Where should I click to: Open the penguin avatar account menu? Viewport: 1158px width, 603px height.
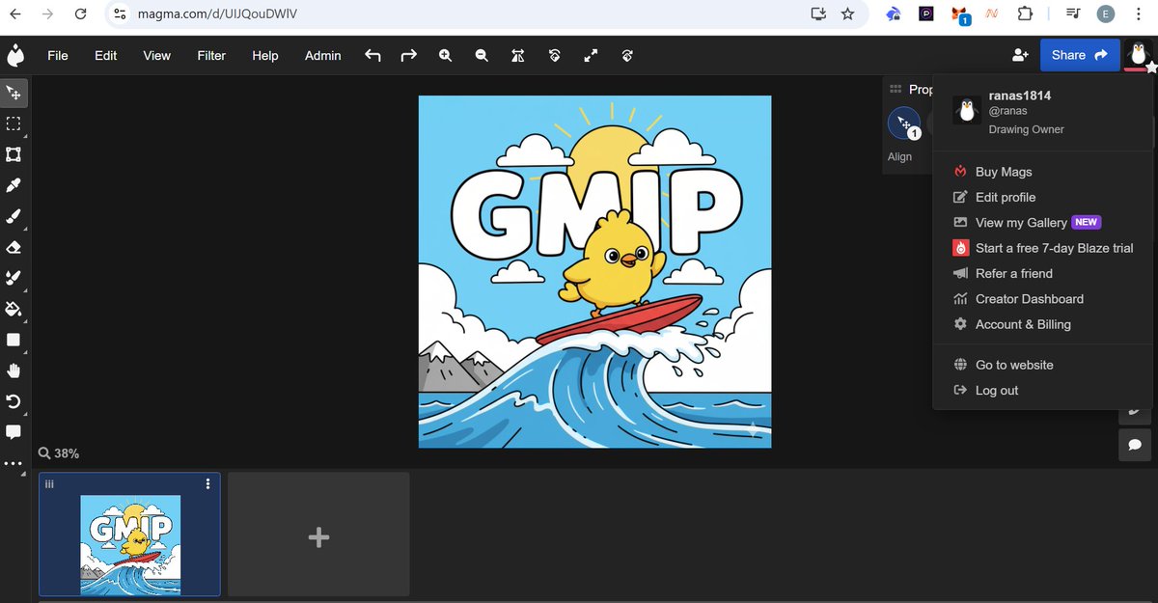[1138, 55]
